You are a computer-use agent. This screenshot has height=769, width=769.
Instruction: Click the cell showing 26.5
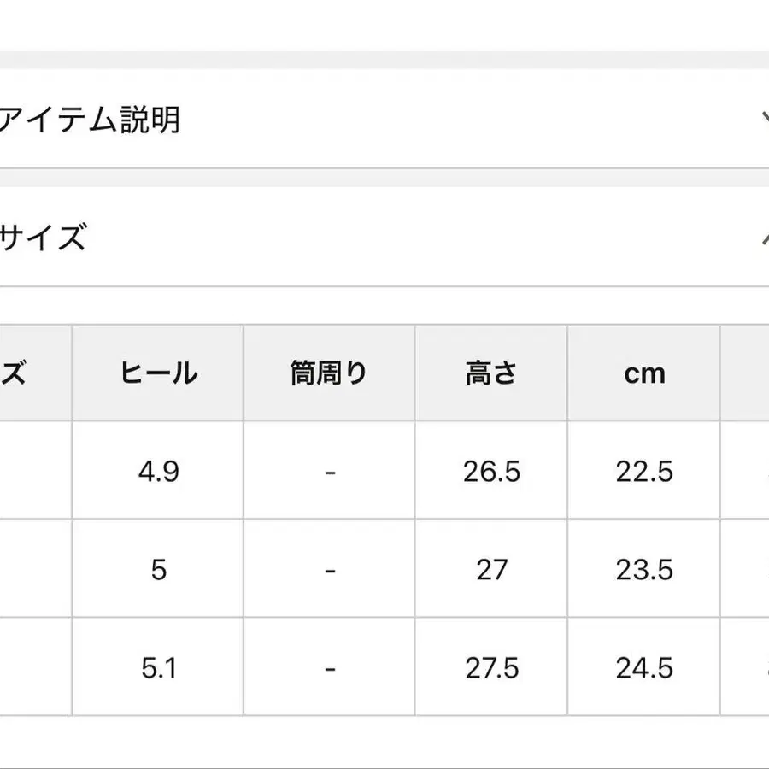click(x=491, y=471)
